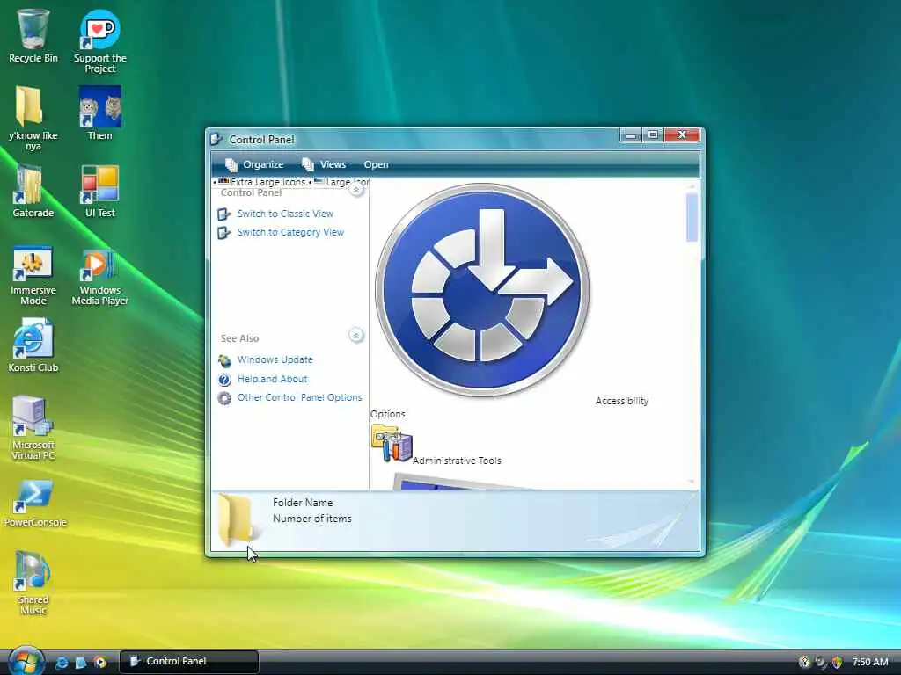Image resolution: width=901 pixels, height=675 pixels.
Task: Open the Views menu
Action: (324, 164)
